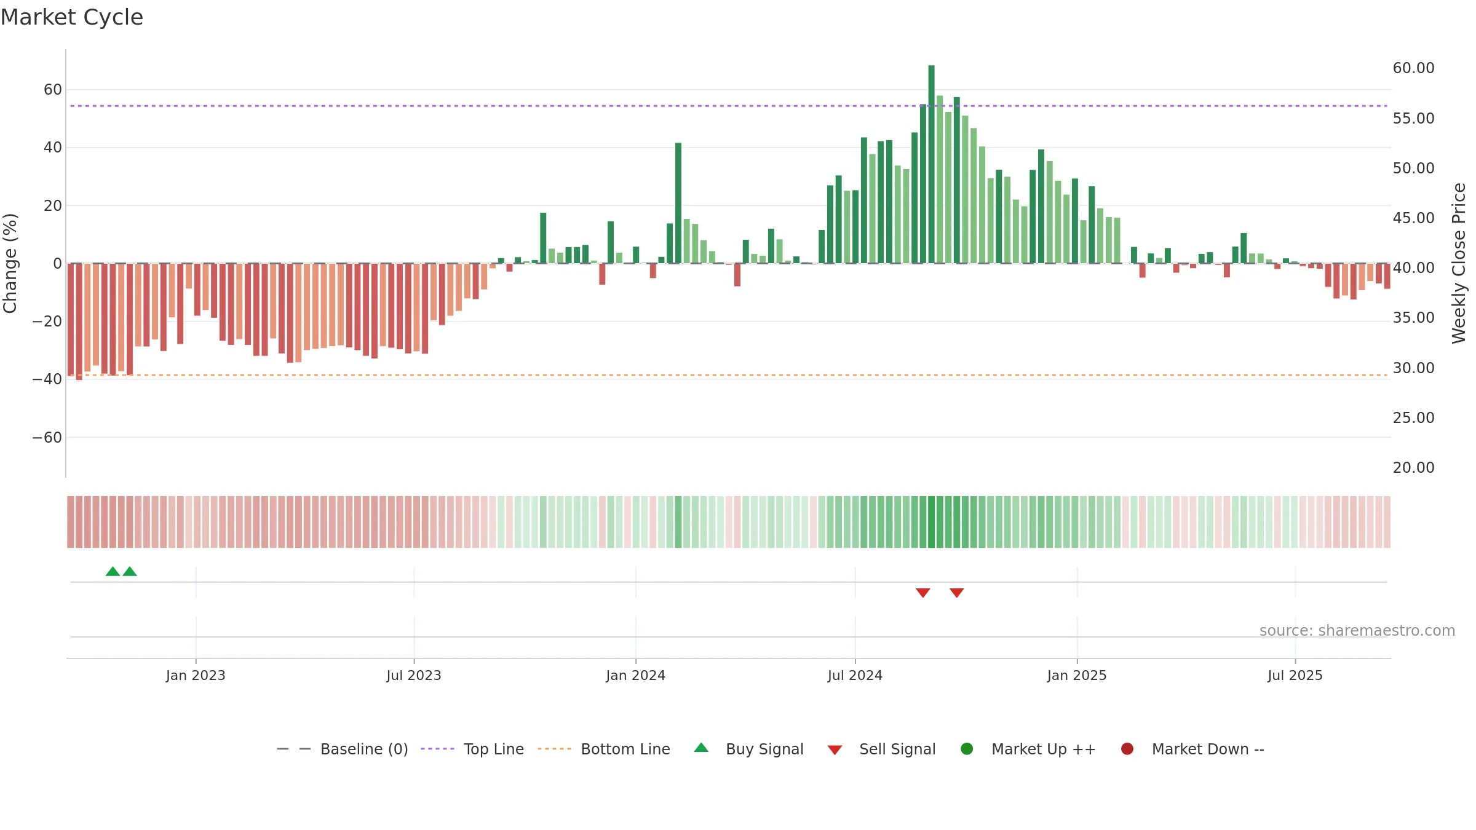This screenshot has height=830, width=1476.
Task: Click the first sell signal red triangle marker
Action: click(922, 593)
